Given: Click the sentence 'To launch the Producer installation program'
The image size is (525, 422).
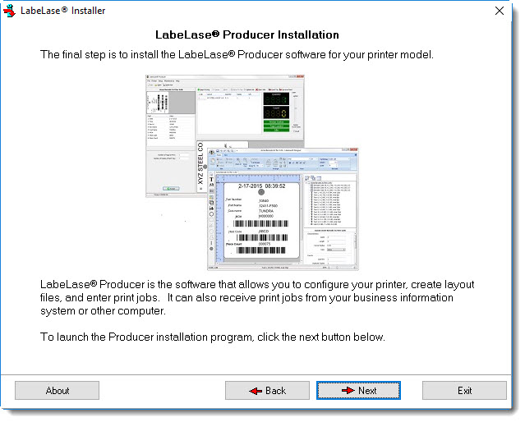Looking at the screenshot, I should coord(147,337).
